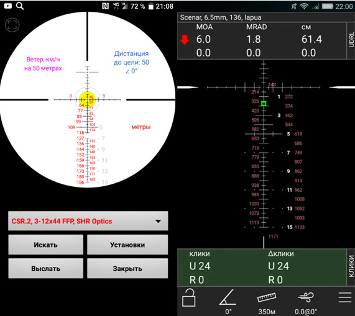Click the Искать button
This screenshot has width=355, height=316.
[46, 245]
